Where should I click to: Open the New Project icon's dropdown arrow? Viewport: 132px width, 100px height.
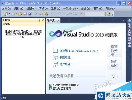(x=9, y=14)
